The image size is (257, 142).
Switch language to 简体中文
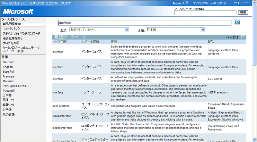9,100
